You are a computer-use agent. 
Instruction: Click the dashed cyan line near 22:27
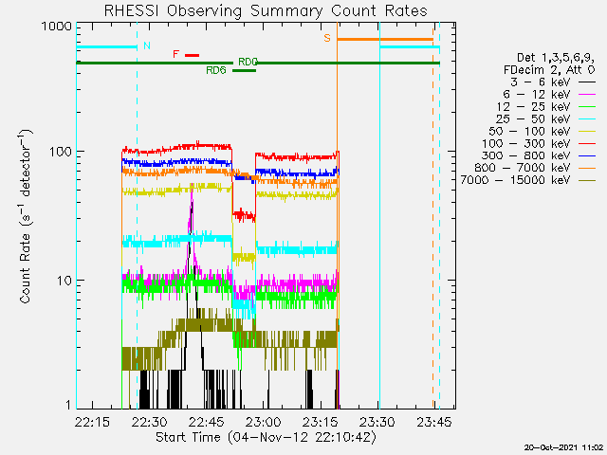pos(137,217)
